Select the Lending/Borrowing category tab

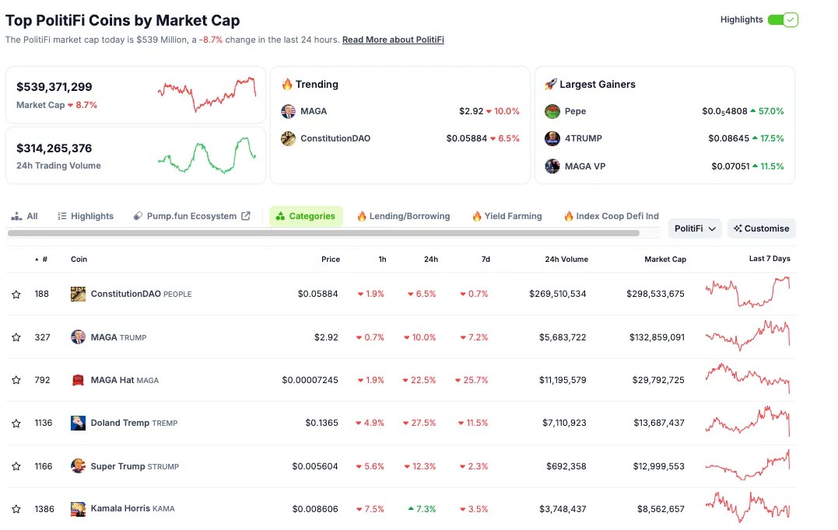click(404, 216)
